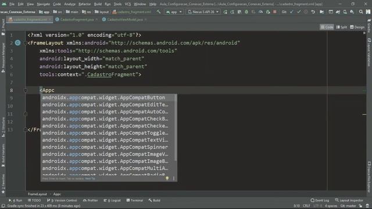Toggle the fold marker on line 11
The image size is (372, 209).
[26, 114]
